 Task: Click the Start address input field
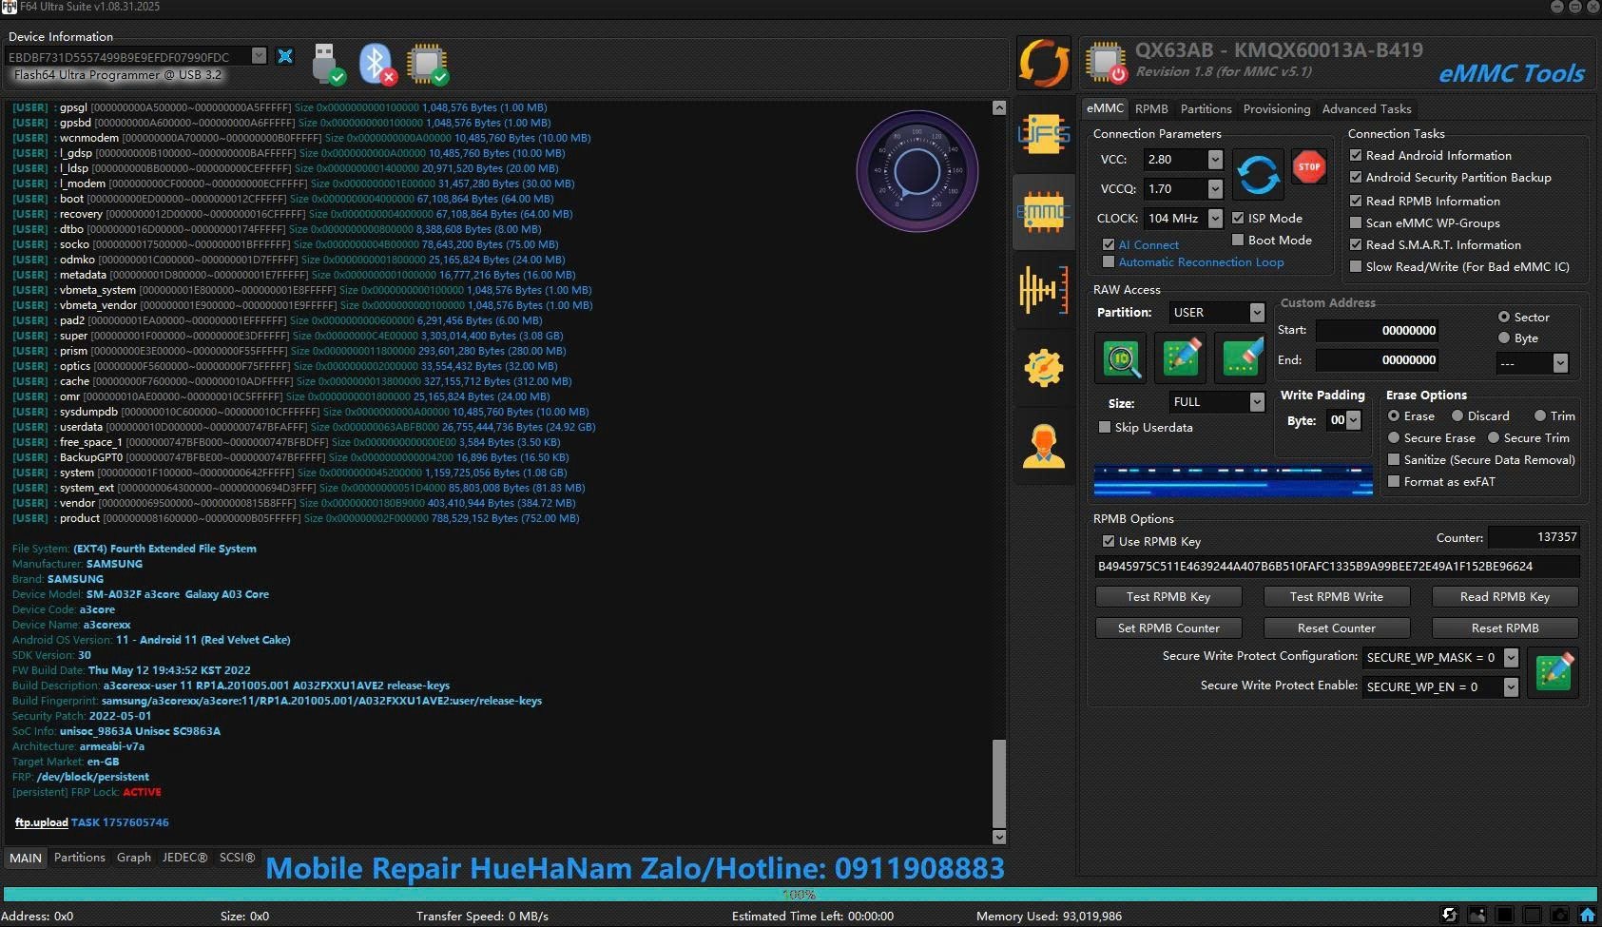(1377, 331)
